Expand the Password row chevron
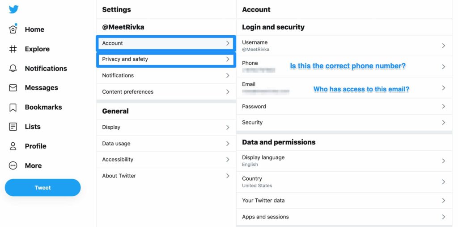This screenshot has height=227, width=458. [x=443, y=107]
